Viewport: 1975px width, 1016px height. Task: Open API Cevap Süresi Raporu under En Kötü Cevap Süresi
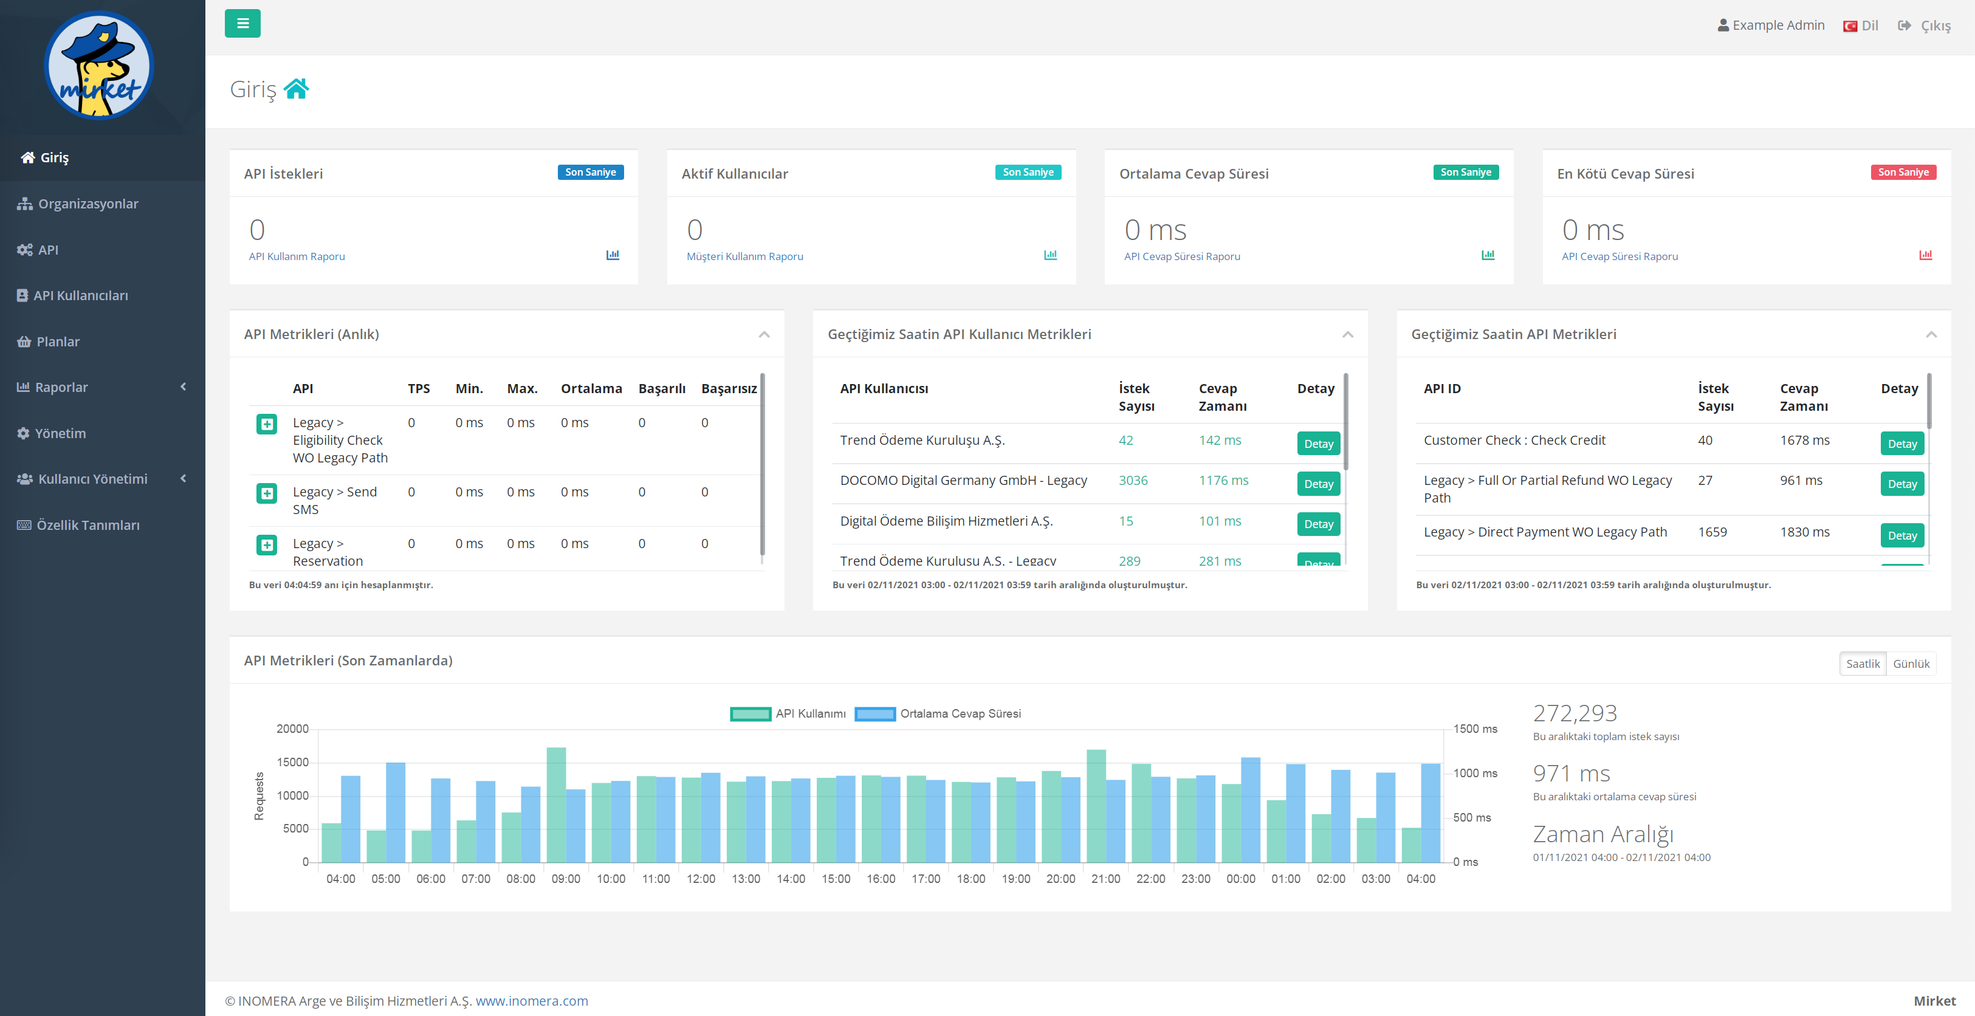[x=1619, y=256]
